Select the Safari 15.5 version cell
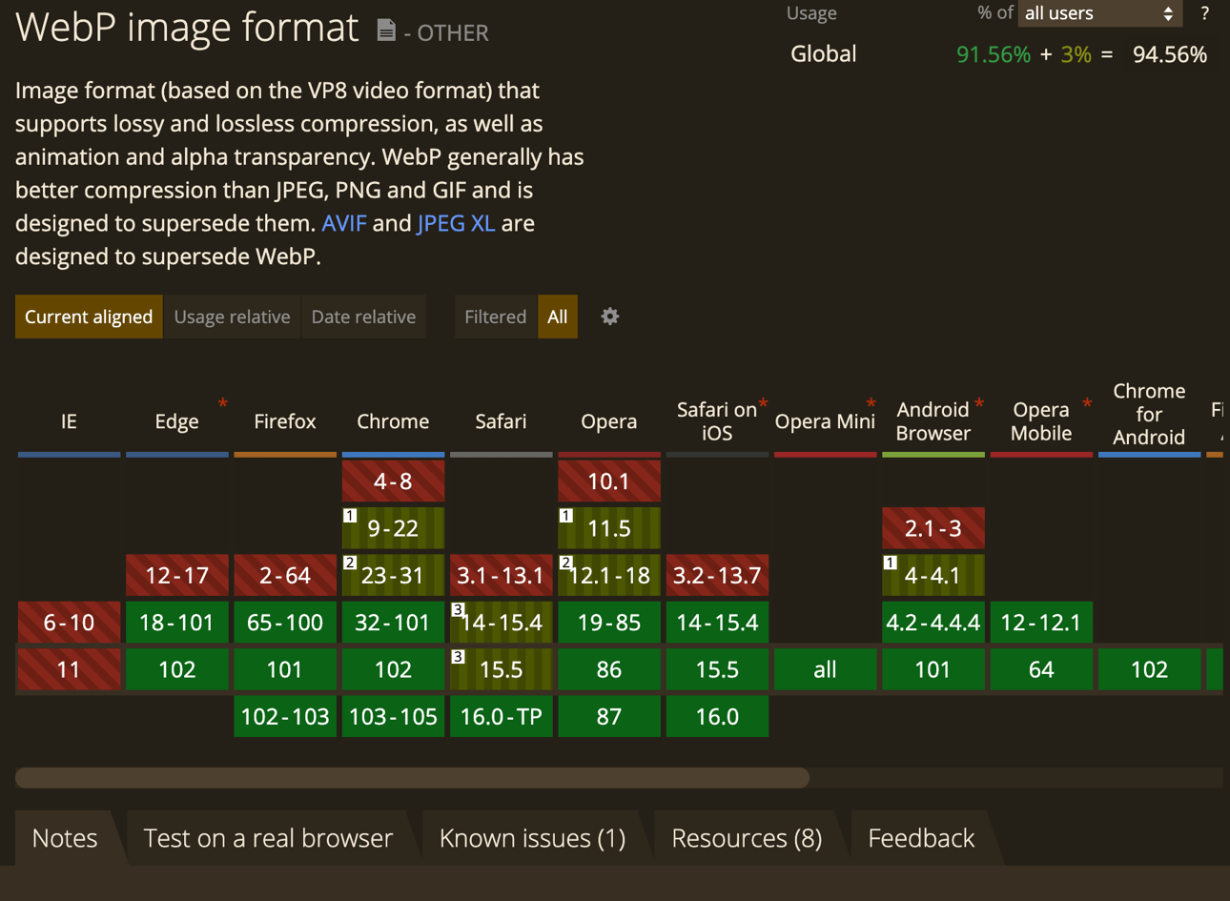The image size is (1230, 901). tap(501, 669)
